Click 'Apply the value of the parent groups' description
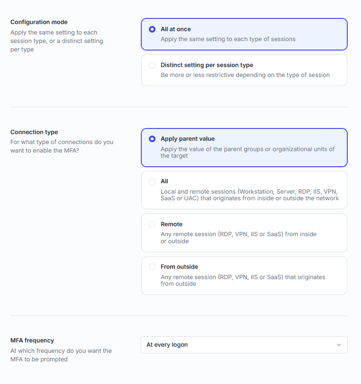Viewport: 361px width, 384px height. coord(247,152)
